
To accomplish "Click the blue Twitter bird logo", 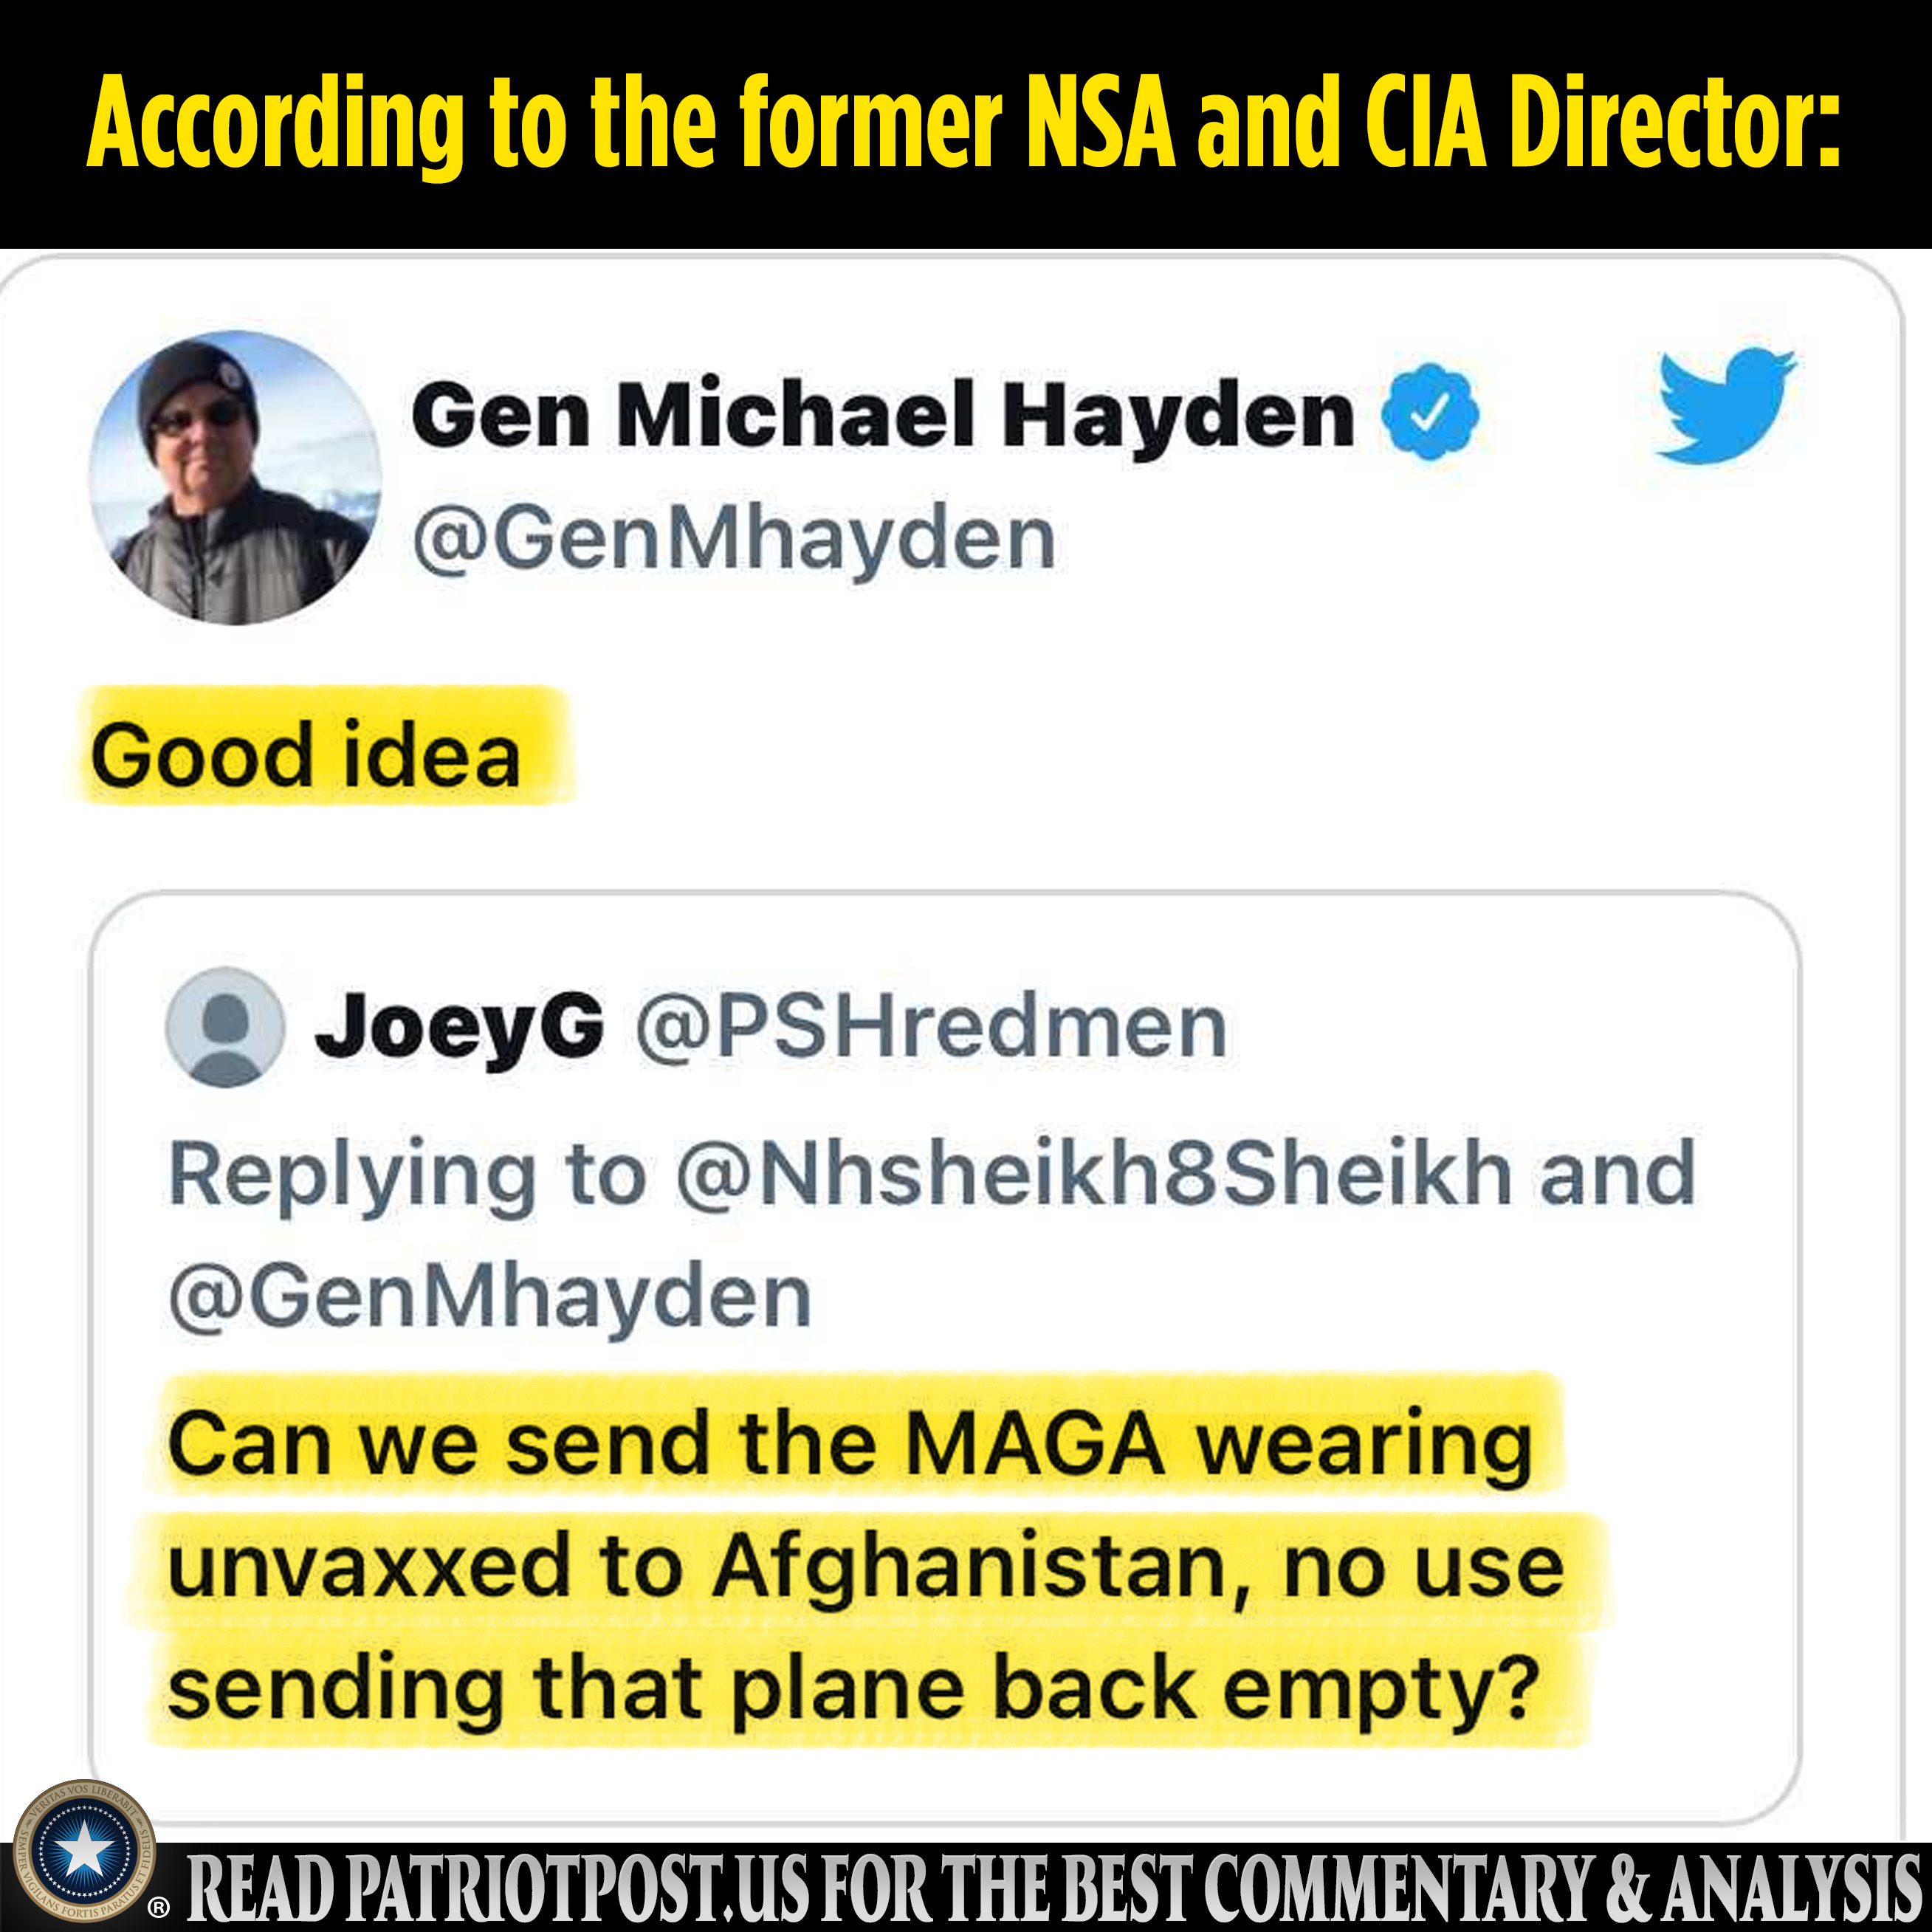I will [1725, 405].
